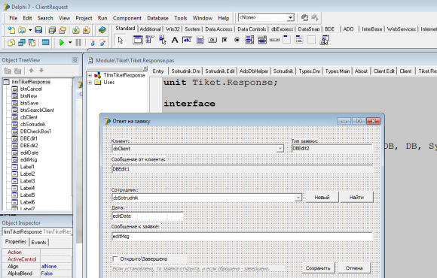This screenshot has width=437, height=278.
Task: Open the AdoDbHelper editor tab
Action: [x=254, y=71]
